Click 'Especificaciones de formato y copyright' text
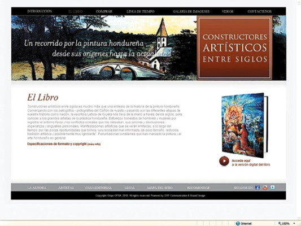Screen dimensions: 301x226 (57, 144)
